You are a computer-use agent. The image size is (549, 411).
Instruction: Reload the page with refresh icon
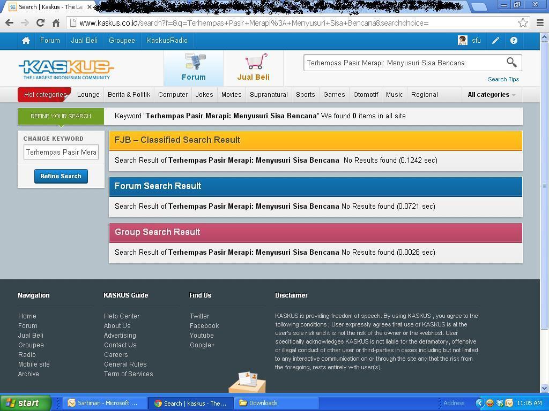tap(40, 23)
